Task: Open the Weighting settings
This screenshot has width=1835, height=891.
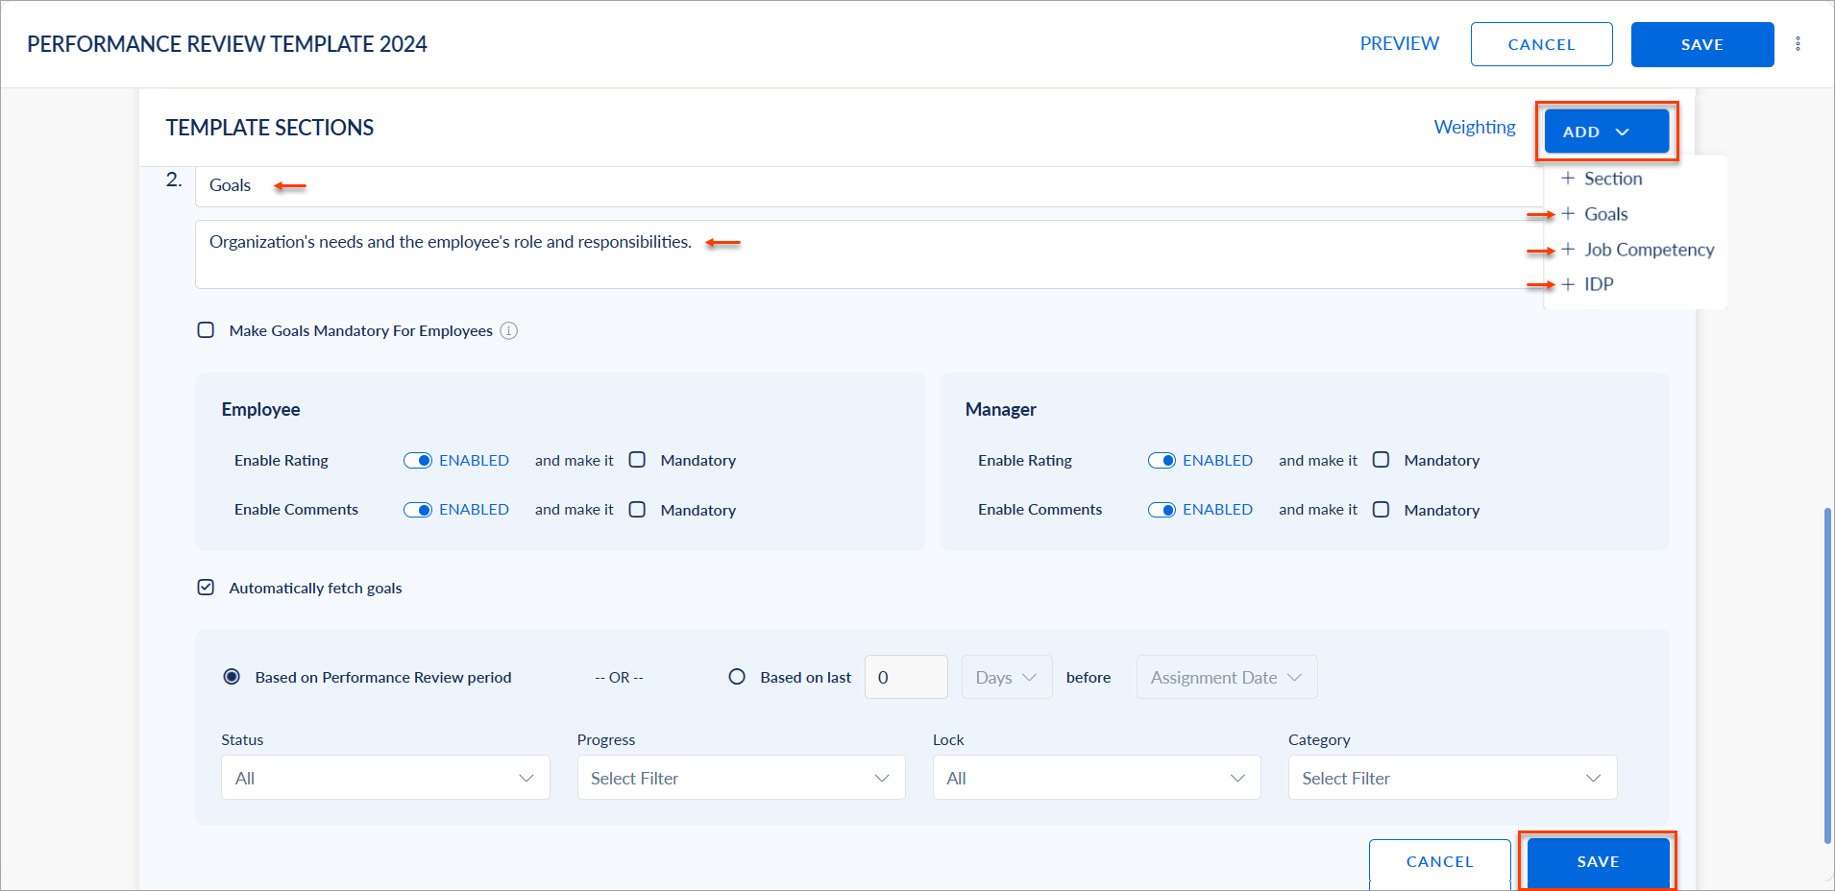Action: pos(1474,126)
